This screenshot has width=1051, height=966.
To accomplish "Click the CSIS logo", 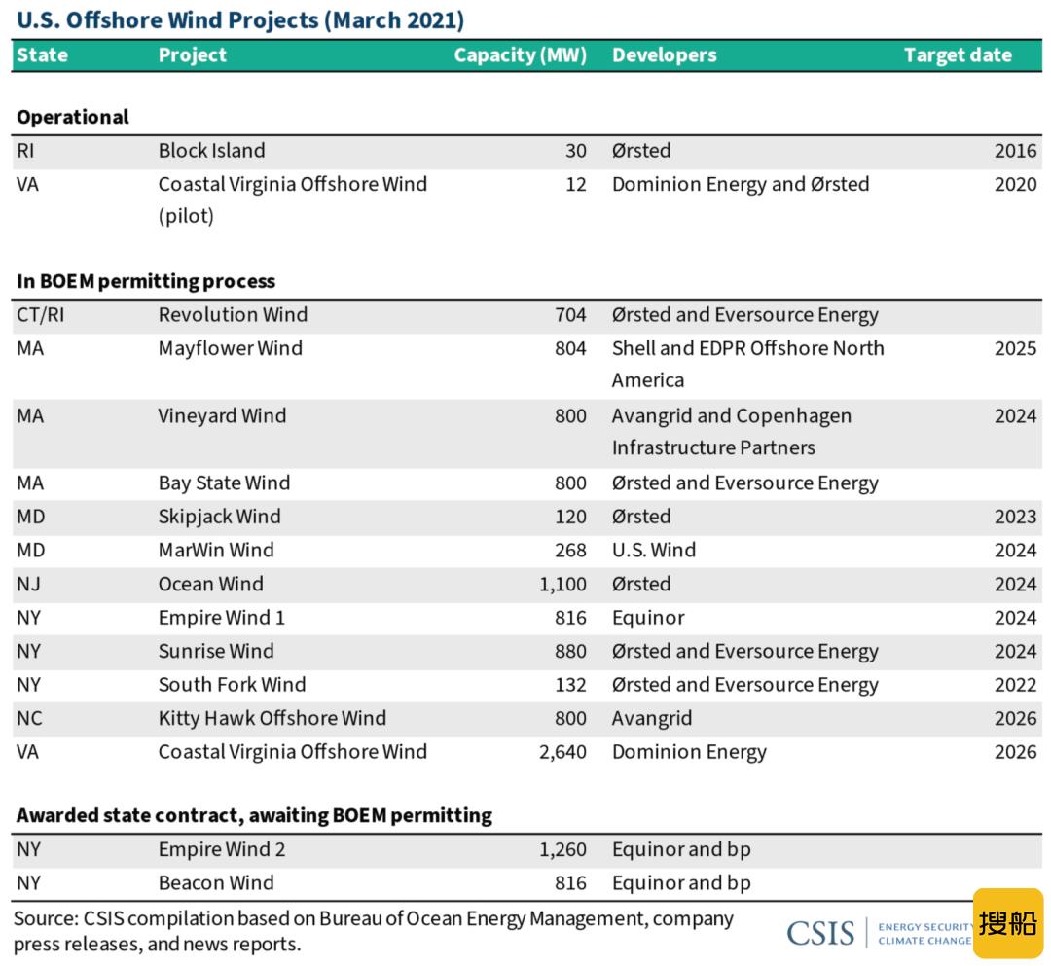I will pyautogui.click(x=821, y=933).
